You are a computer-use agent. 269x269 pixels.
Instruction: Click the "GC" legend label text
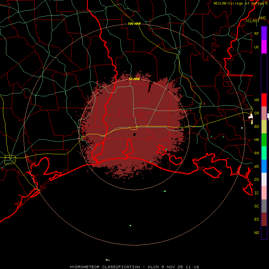click(256, 206)
